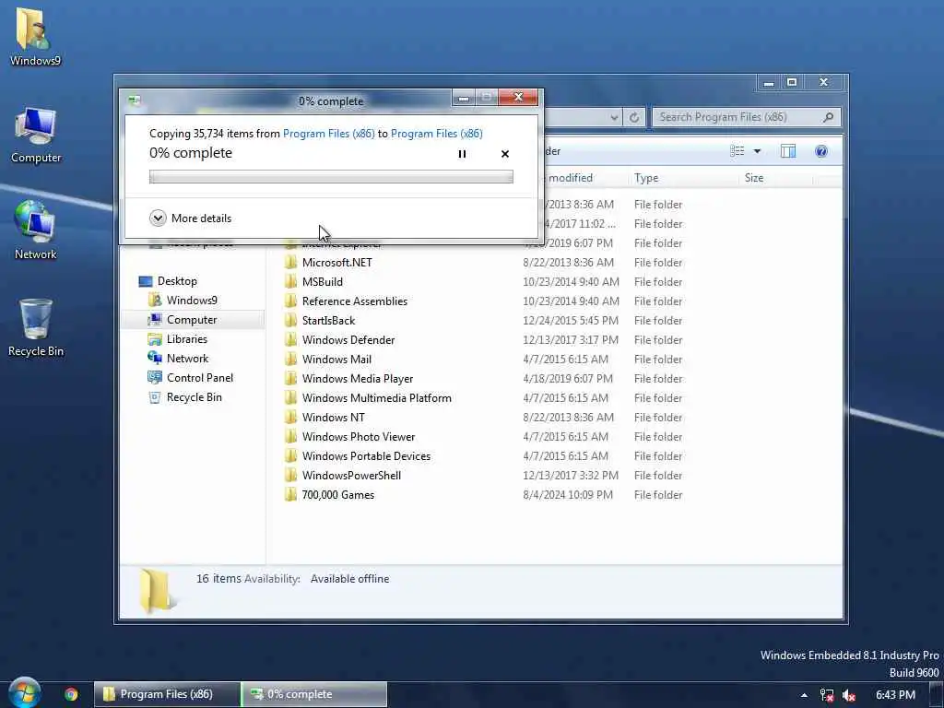Image resolution: width=944 pixels, height=708 pixels.
Task: Click folder icon beside 700,000 Games
Action: pyautogui.click(x=290, y=495)
